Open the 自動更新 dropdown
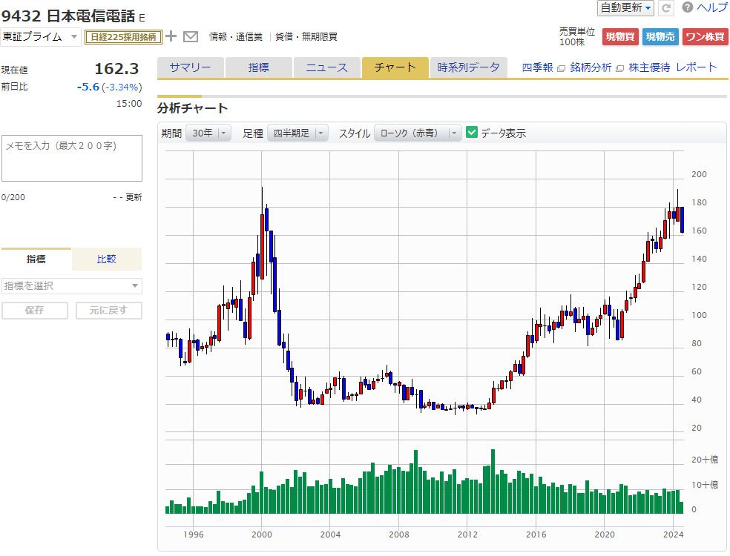730x556 pixels. tap(626, 7)
